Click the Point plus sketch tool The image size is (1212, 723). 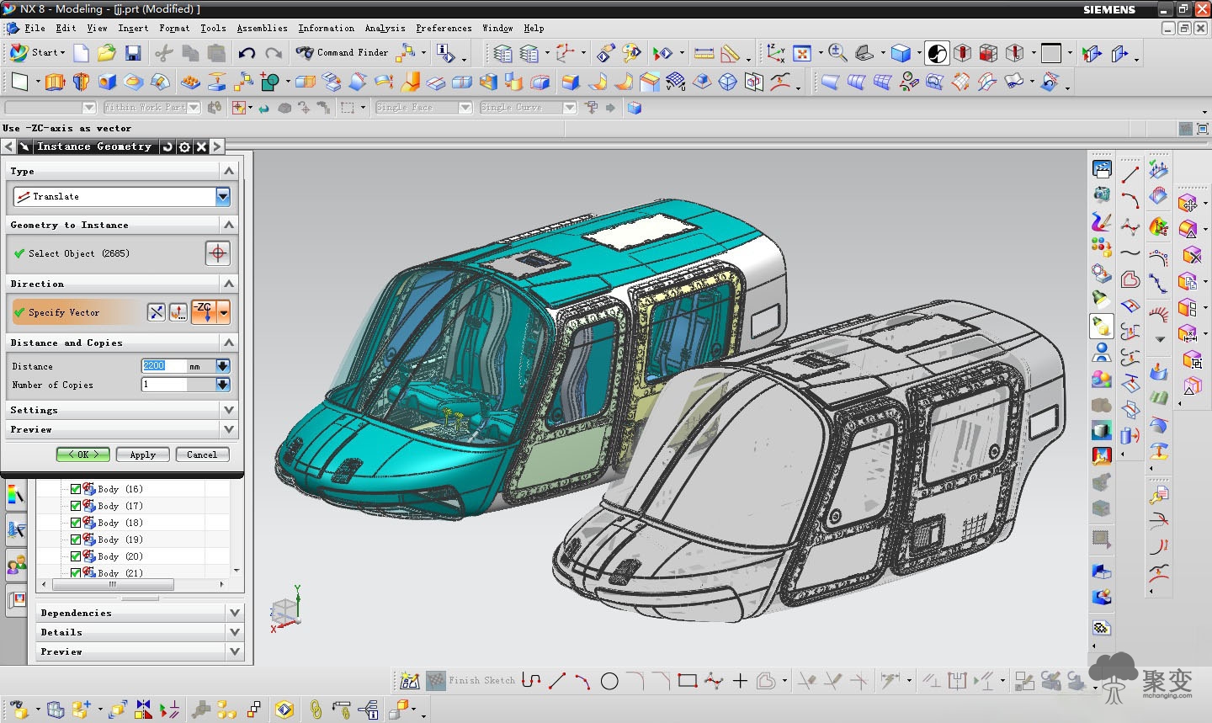(741, 681)
